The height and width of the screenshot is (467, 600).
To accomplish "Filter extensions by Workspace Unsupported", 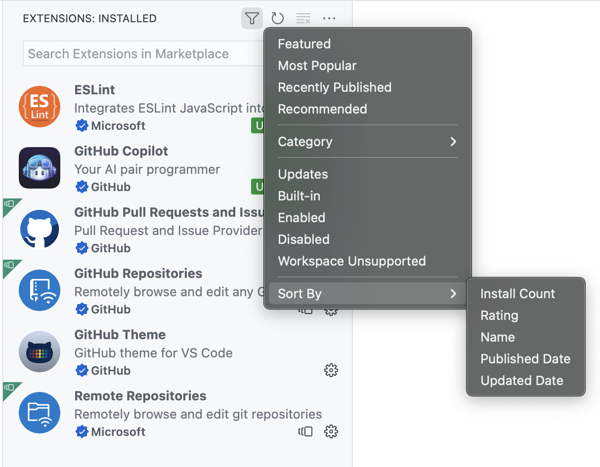I will 351,261.
